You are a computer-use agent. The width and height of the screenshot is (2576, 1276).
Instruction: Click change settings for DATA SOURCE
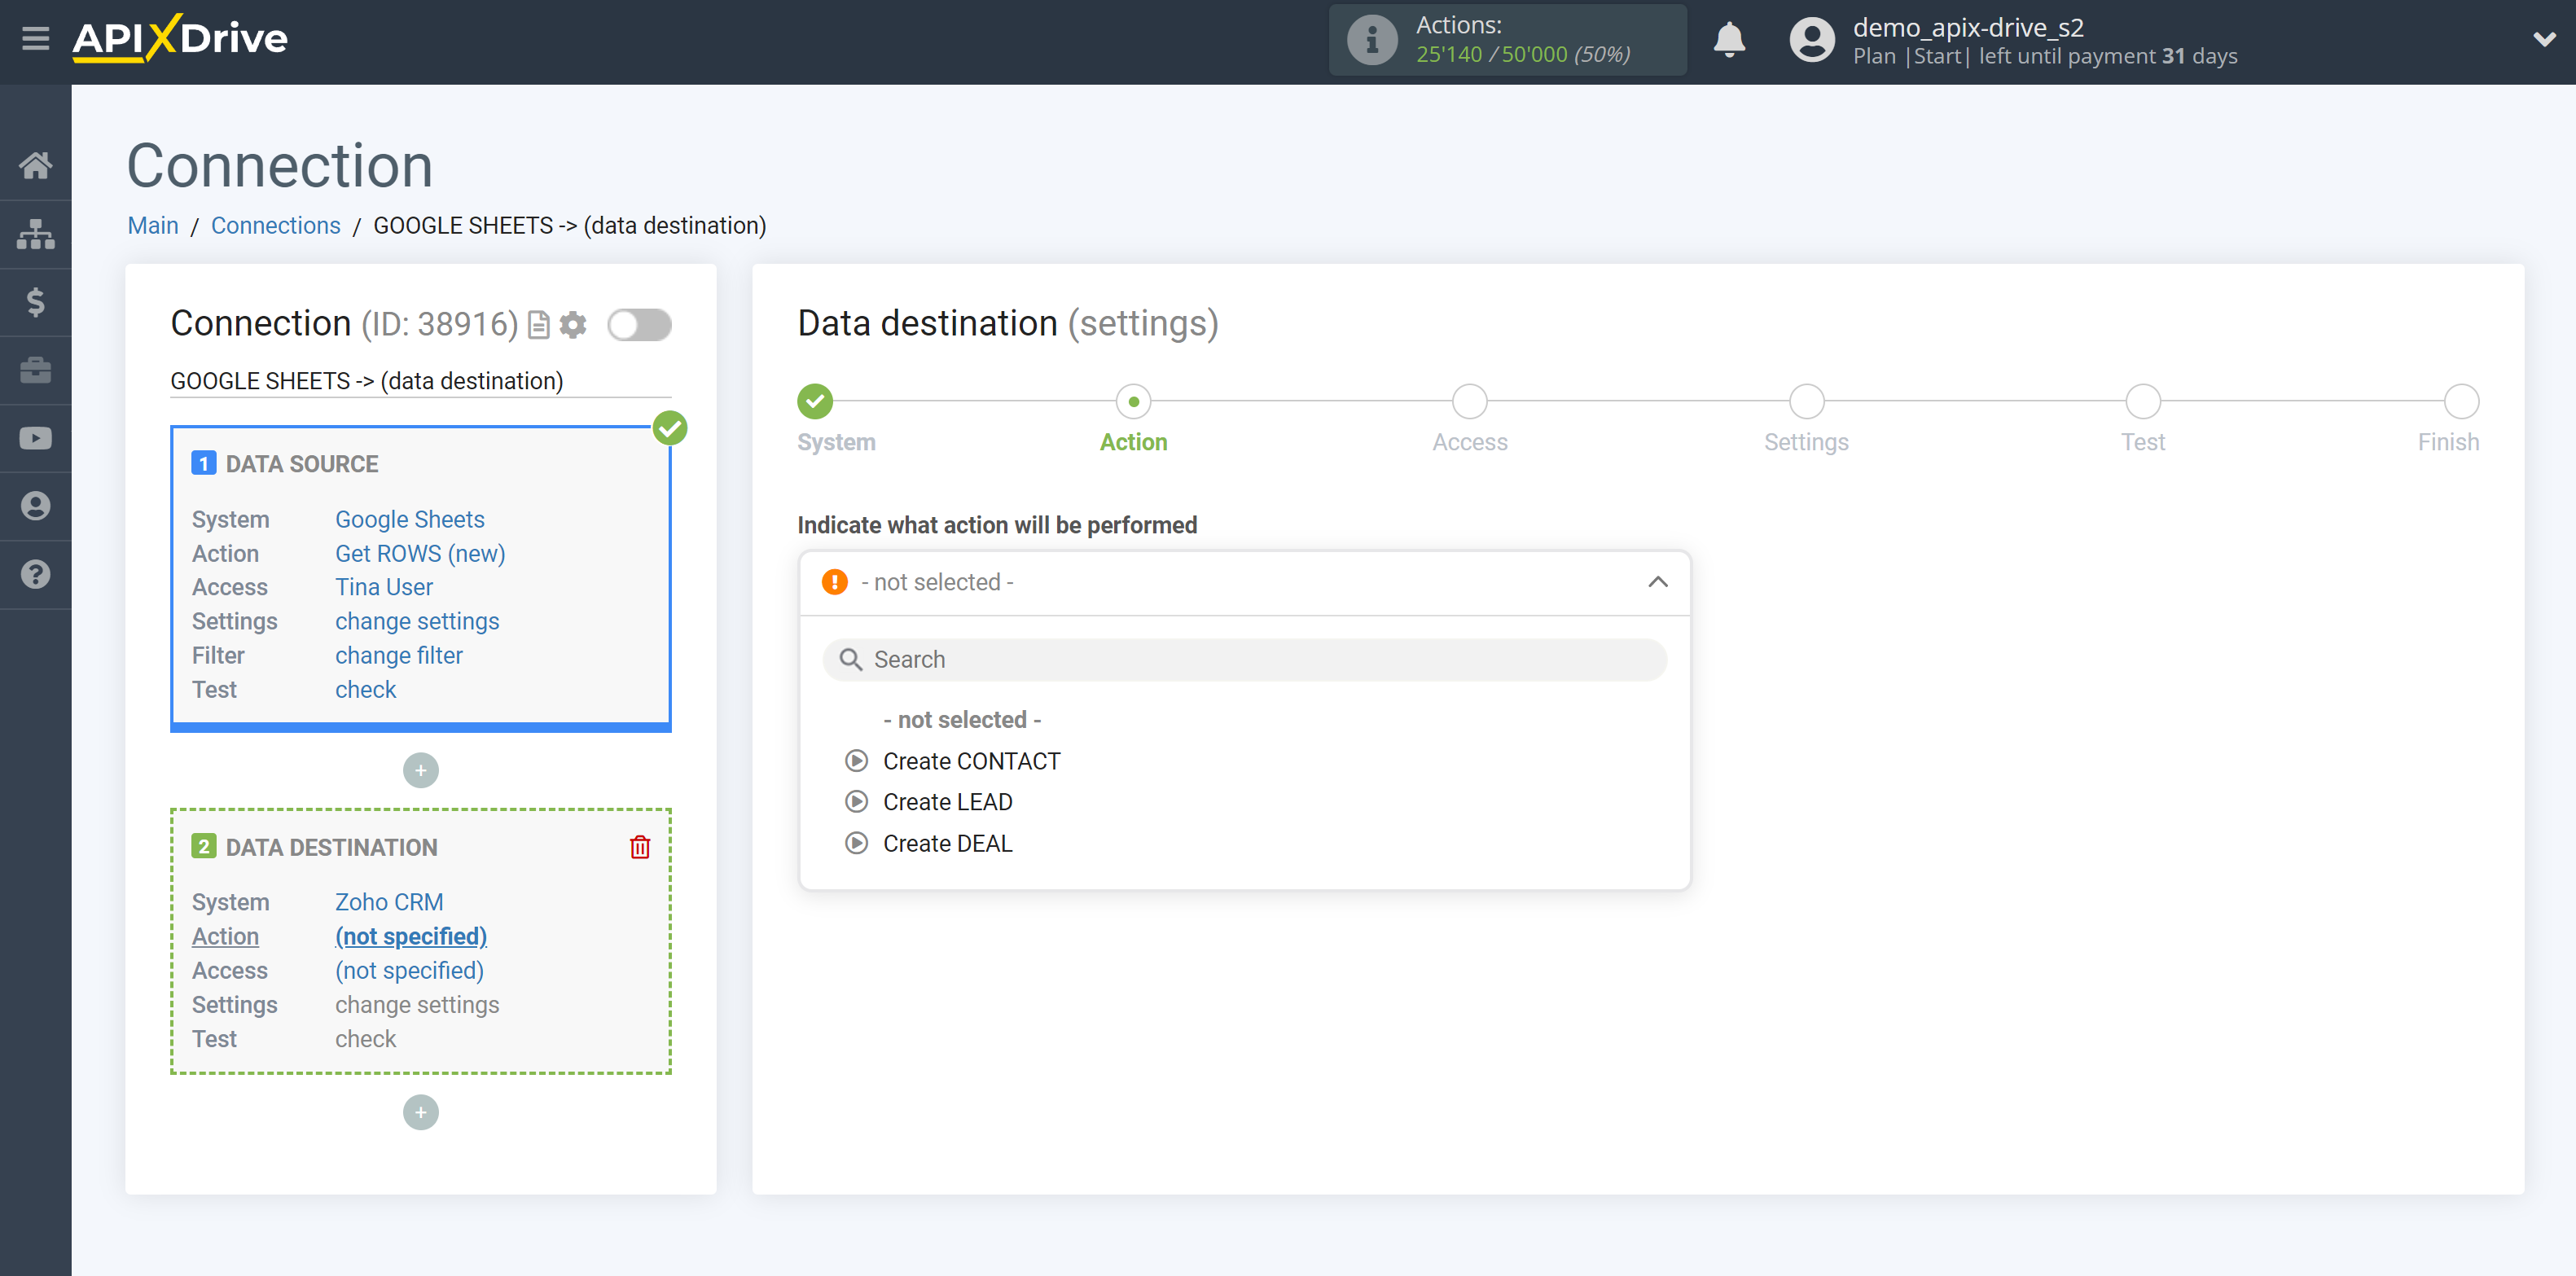tap(417, 620)
